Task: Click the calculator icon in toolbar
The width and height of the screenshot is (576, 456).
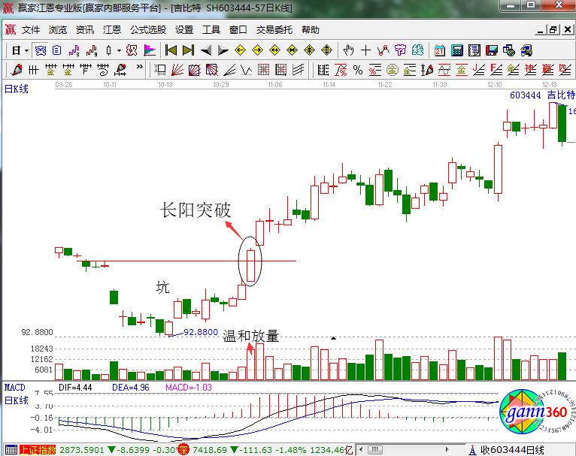Action: tap(457, 50)
